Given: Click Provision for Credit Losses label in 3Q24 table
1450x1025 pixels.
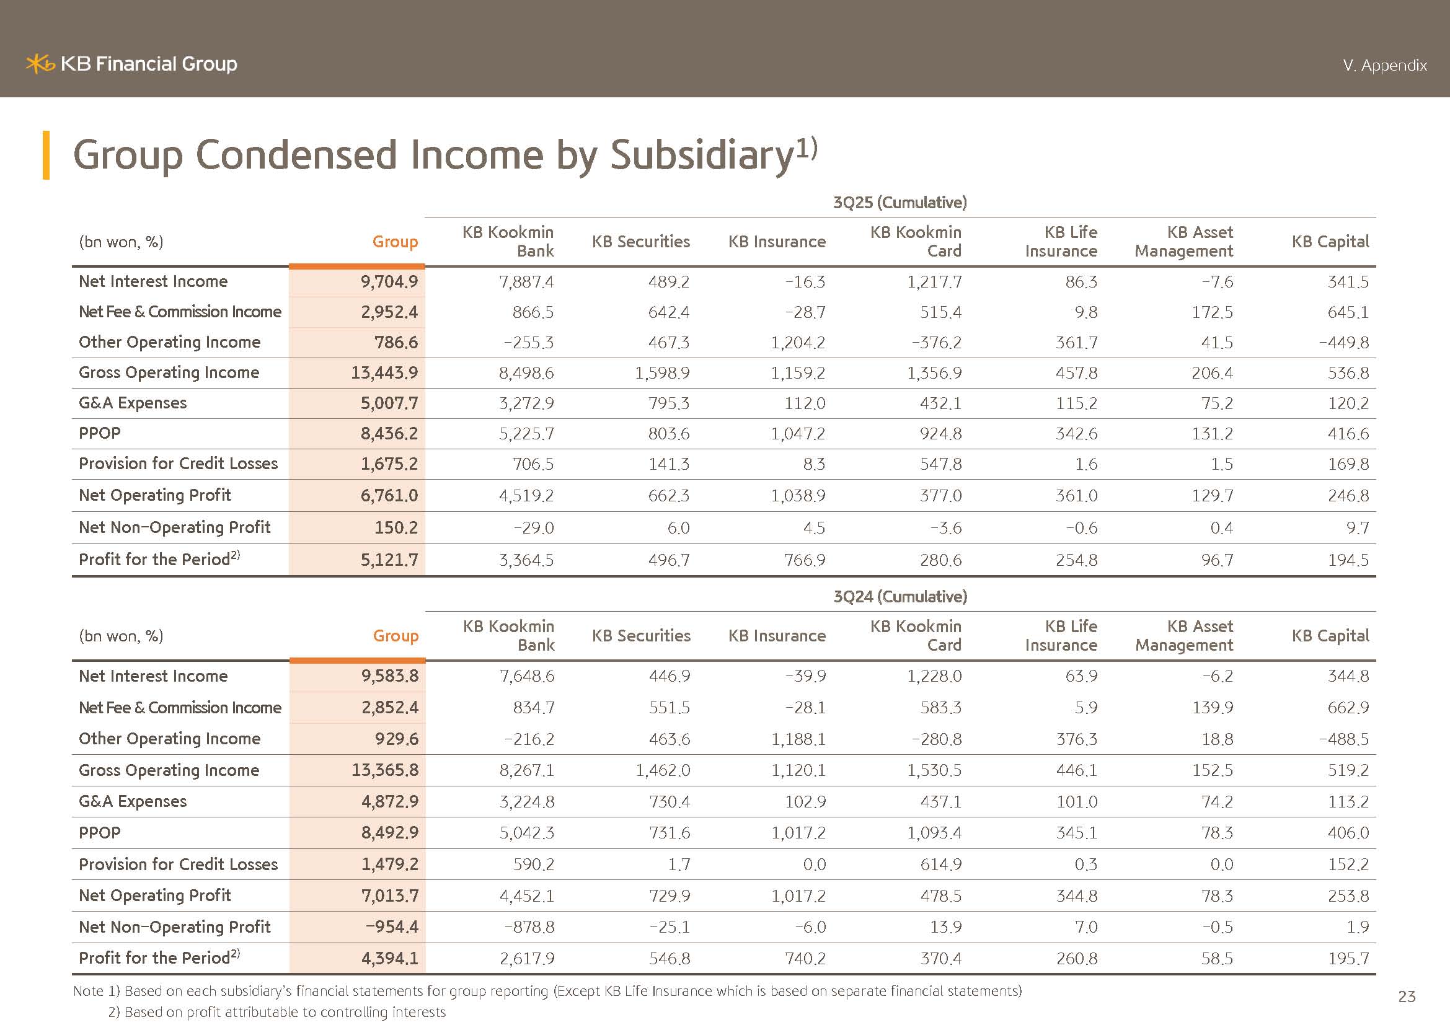Looking at the screenshot, I should [x=178, y=864].
